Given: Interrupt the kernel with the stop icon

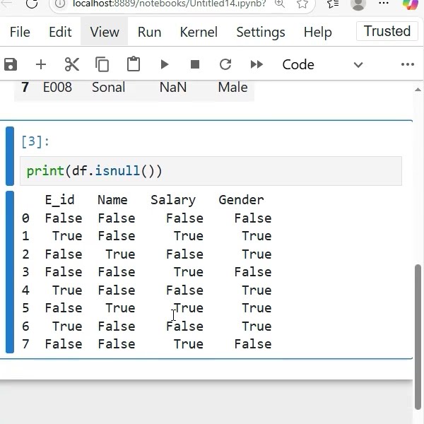Looking at the screenshot, I should pyautogui.click(x=195, y=64).
